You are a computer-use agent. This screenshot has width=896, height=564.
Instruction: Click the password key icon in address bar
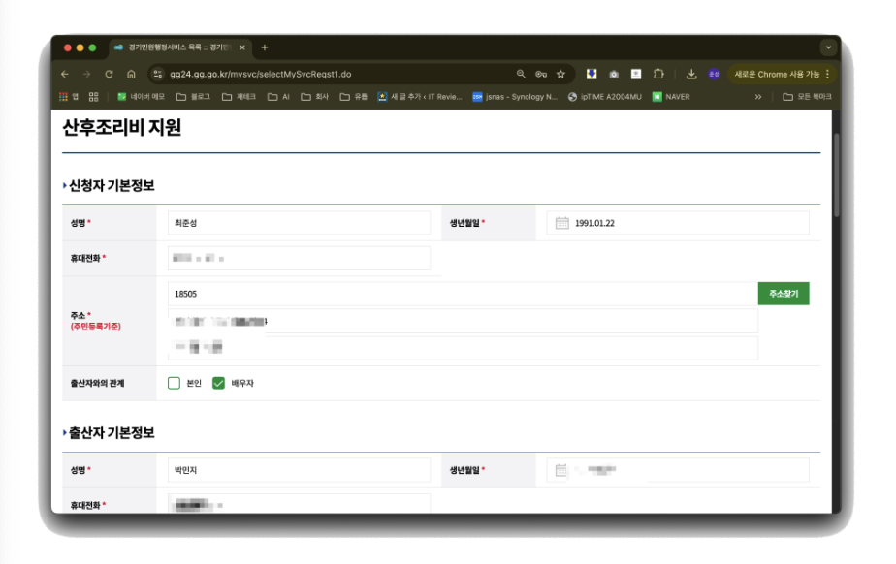click(x=541, y=74)
